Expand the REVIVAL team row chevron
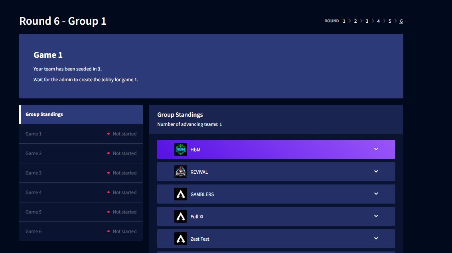The height and width of the screenshot is (253, 452). click(x=376, y=171)
